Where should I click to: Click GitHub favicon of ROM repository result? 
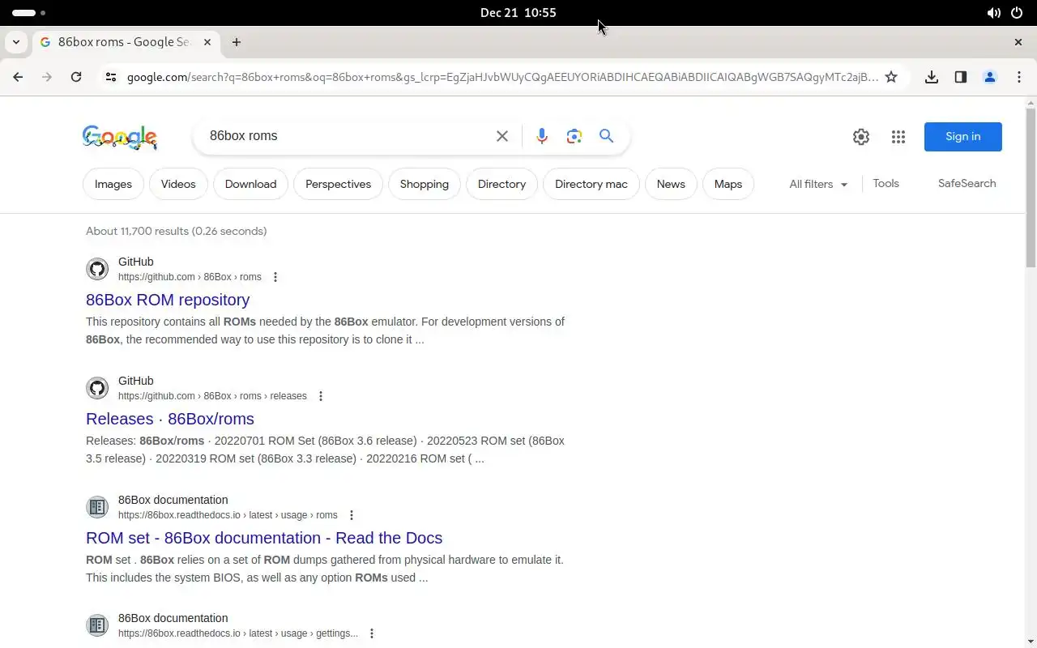tap(97, 269)
